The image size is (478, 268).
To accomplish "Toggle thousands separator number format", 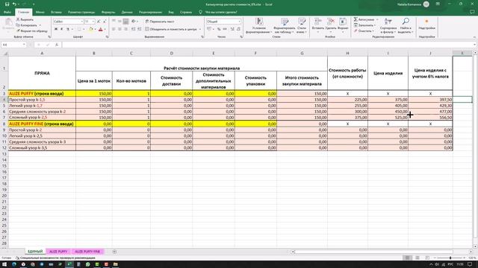I will pyautogui.click(x=225, y=29).
